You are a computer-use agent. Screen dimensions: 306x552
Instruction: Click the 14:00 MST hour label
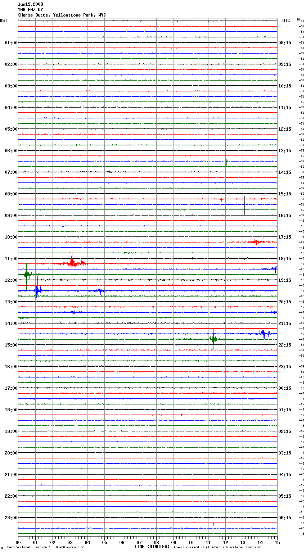click(x=11, y=323)
